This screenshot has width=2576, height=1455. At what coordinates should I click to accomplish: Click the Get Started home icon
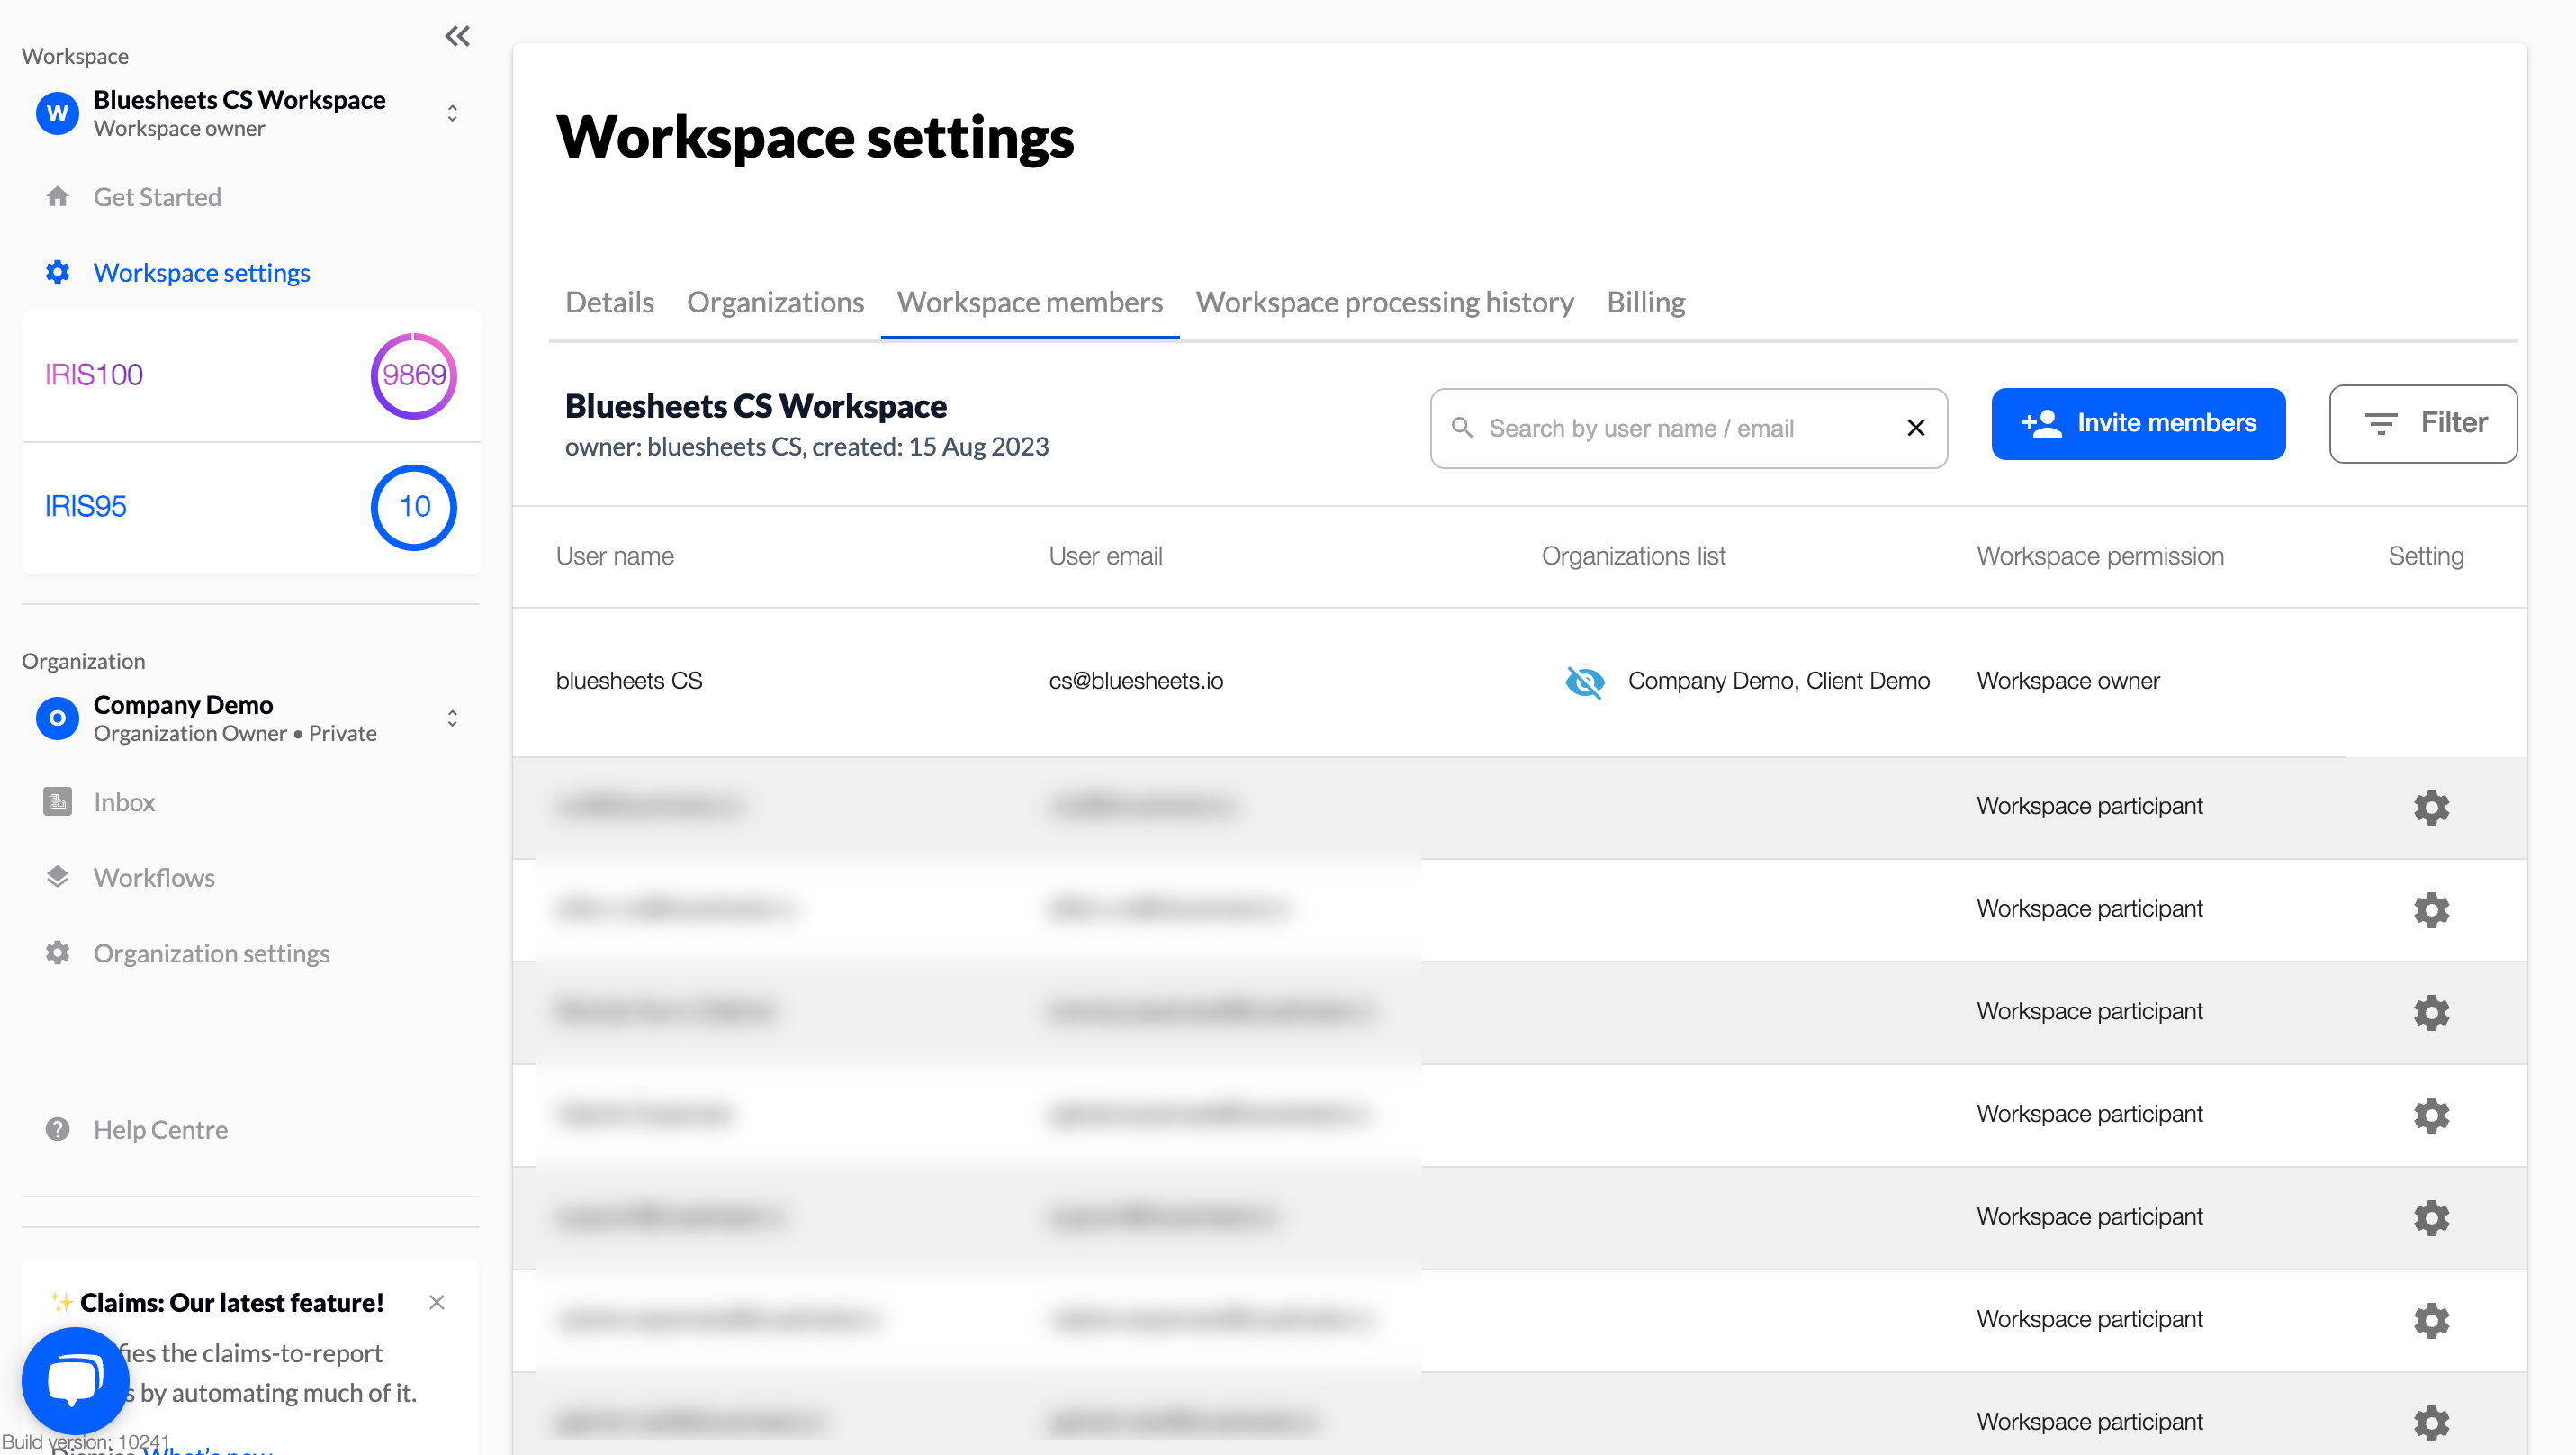pos(57,196)
